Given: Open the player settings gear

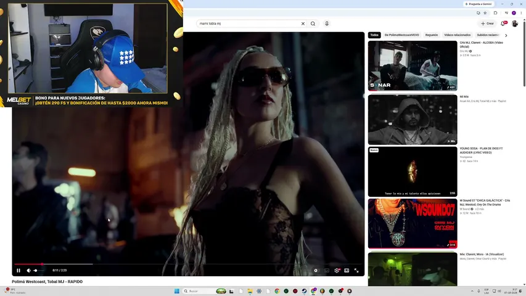Looking at the screenshot, I should pos(337,271).
